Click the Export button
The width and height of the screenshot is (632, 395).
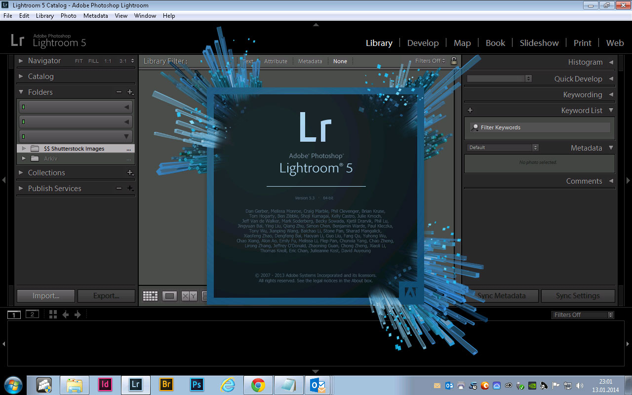(106, 296)
